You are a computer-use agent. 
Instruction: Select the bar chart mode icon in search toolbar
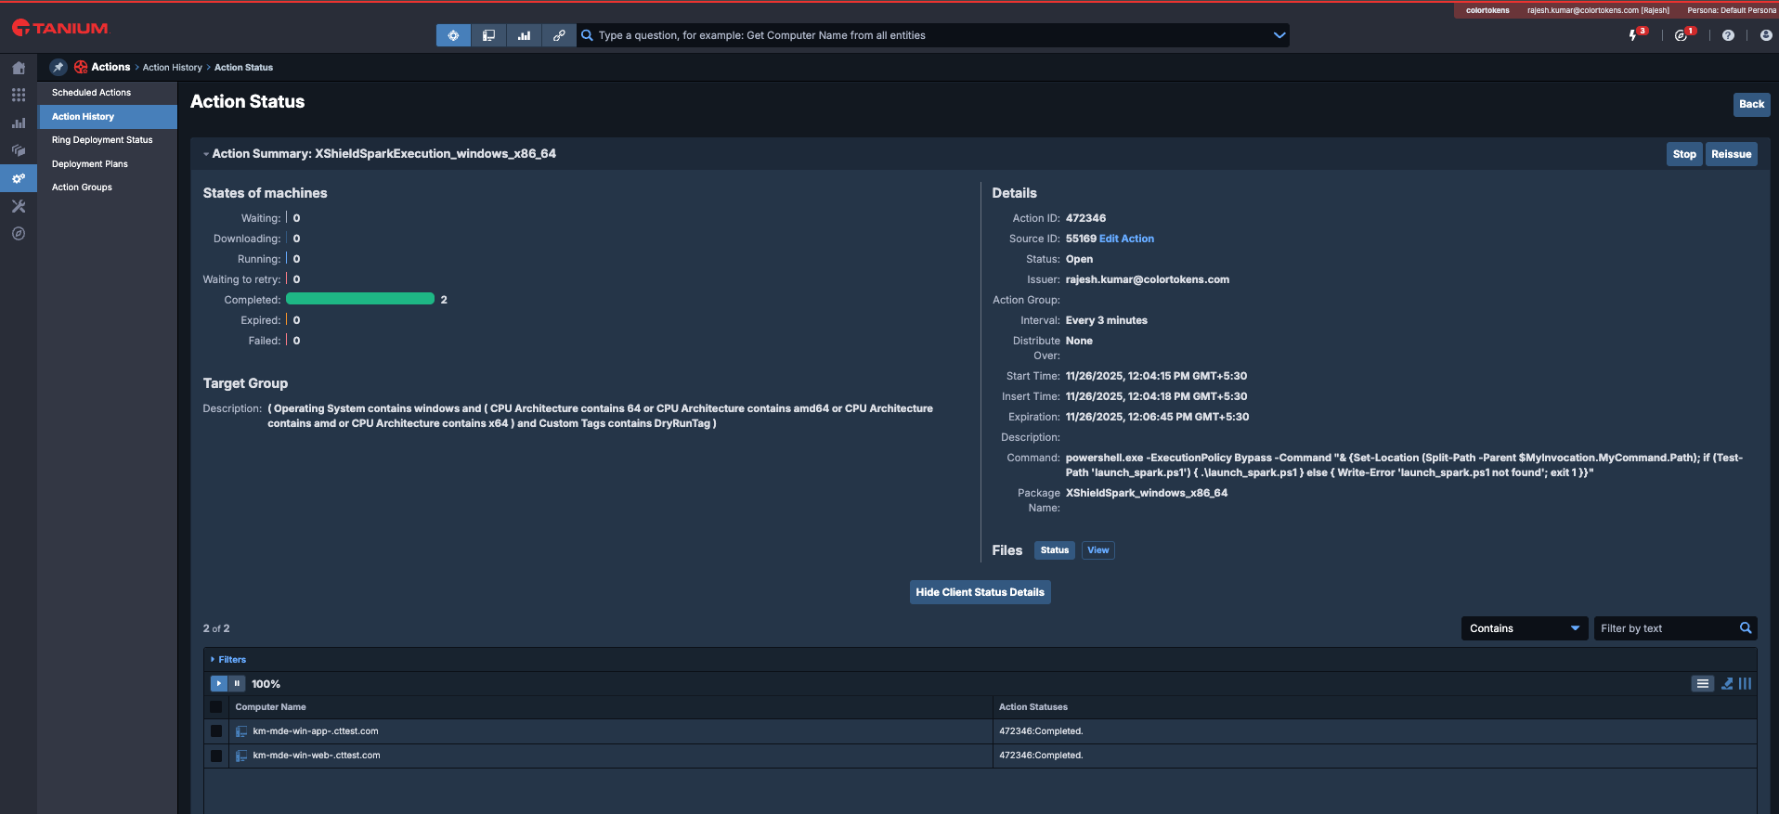(524, 35)
